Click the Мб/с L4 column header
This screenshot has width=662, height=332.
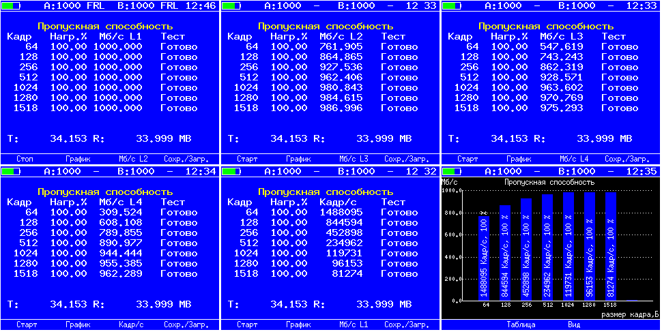tap(121, 202)
